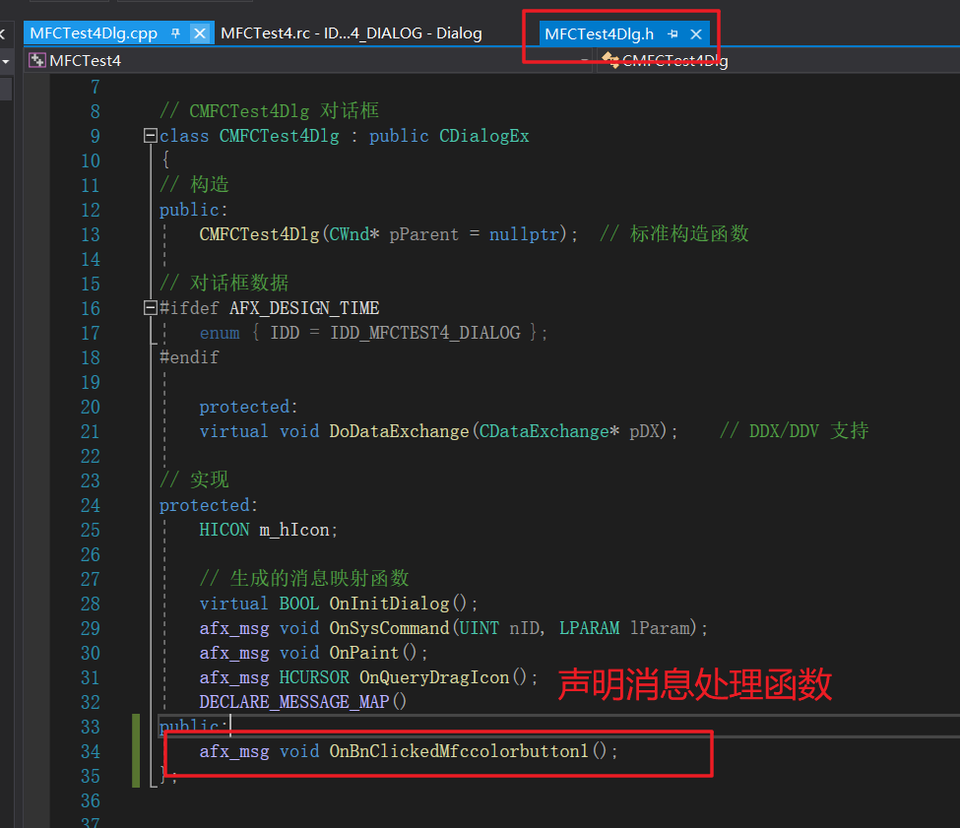Click the AFX_DESIGN_TIME macro name
This screenshot has width=960, height=828.
(x=304, y=307)
